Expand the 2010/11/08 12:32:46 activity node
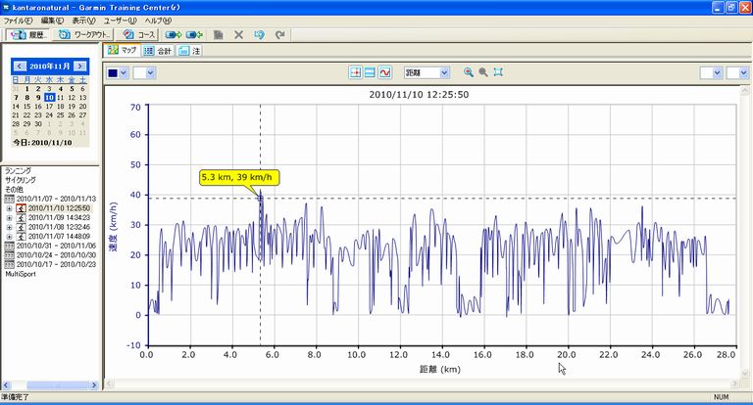The height and width of the screenshot is (405, 753). (9, 227)
